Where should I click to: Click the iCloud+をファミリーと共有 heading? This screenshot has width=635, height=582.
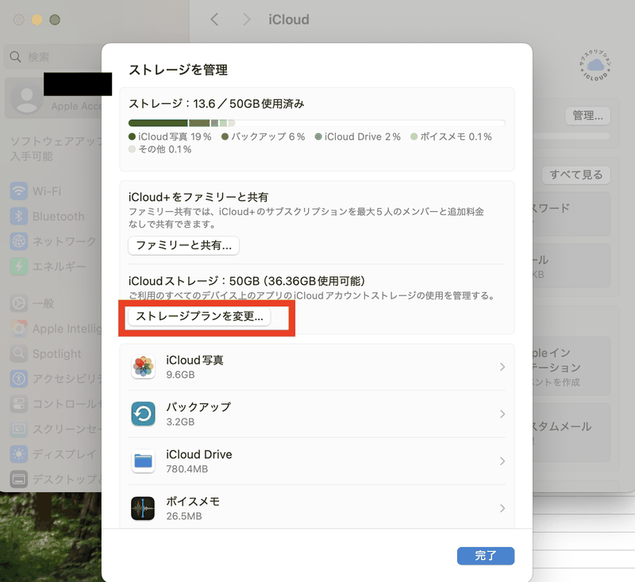click(x=198, y=197)
